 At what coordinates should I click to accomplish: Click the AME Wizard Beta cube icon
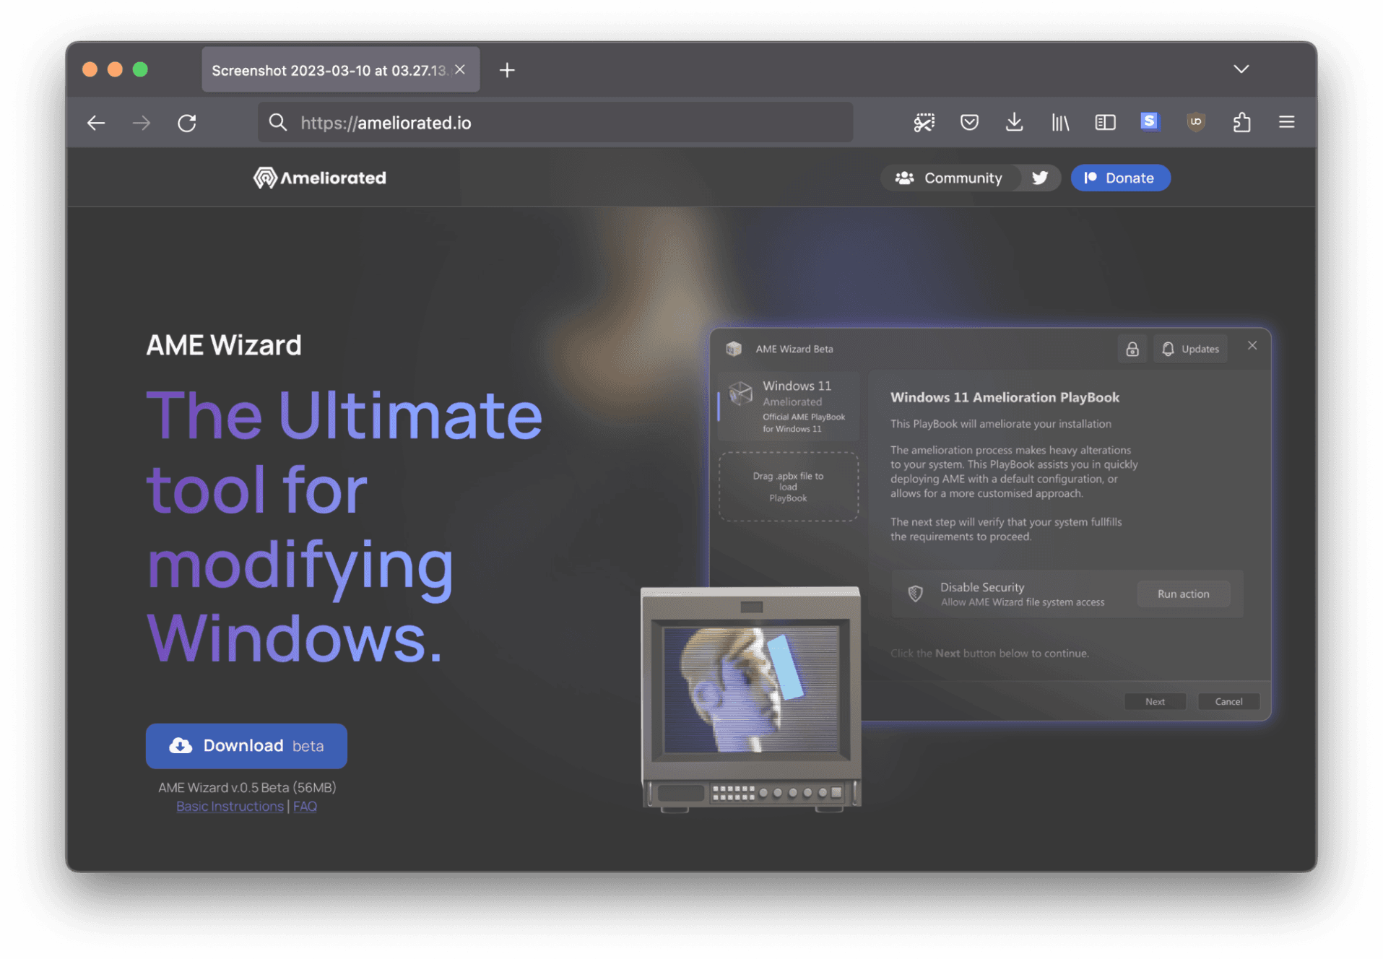pos(734,349)
